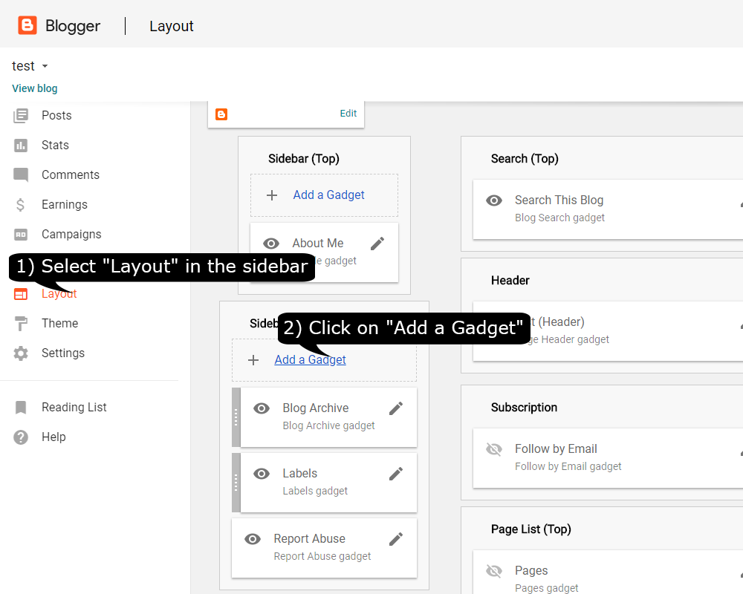
Task: Toggle visibility of Labels gadget
Action: (x=262, y=474)
